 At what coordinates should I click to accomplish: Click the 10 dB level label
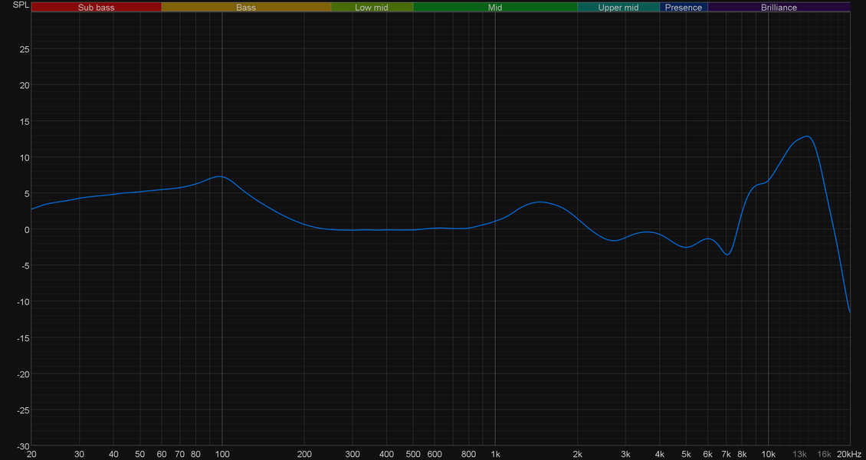pyautogui.click(x=25, y=157)
